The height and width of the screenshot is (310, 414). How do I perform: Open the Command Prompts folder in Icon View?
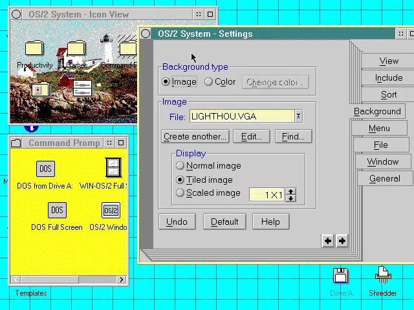(x=128, y=49)
